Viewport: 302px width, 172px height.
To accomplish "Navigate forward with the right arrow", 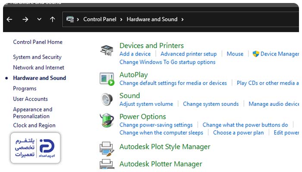I will [25, 19].
